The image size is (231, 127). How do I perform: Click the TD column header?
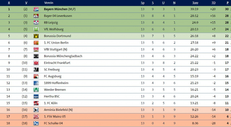[214, 3]
